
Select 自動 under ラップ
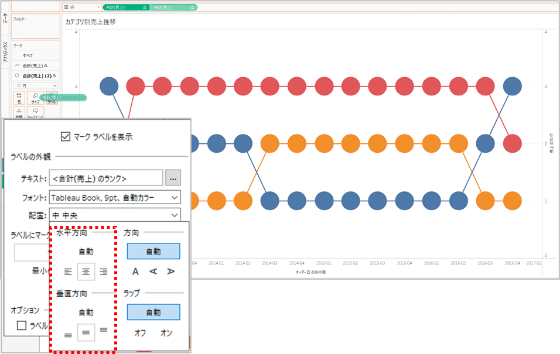[153, 312]
